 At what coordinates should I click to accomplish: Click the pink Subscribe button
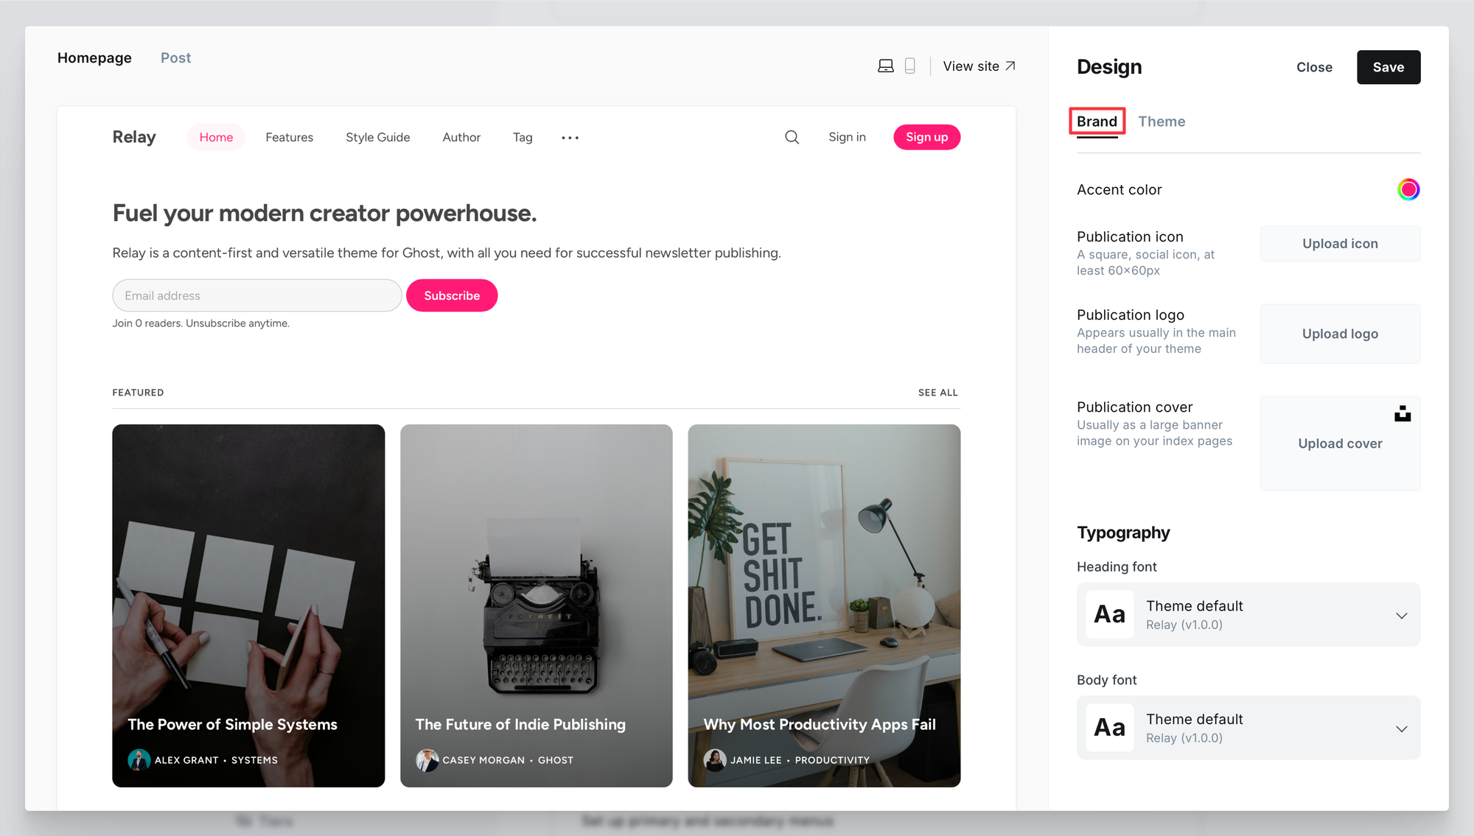point(452,295)
